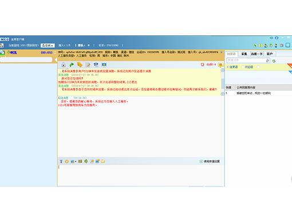Expand the double chevron beside session timer
This screenshot has width=292, height=223.
pyautogui.click(x=55, y=53)
